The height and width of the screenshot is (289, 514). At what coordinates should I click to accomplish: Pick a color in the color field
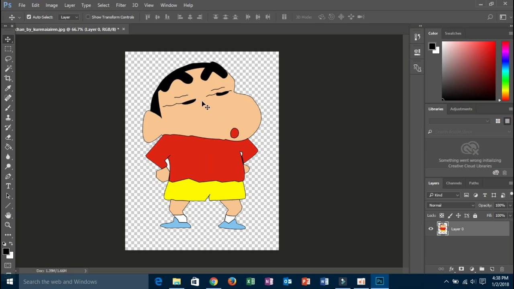[x=469, y=71]
